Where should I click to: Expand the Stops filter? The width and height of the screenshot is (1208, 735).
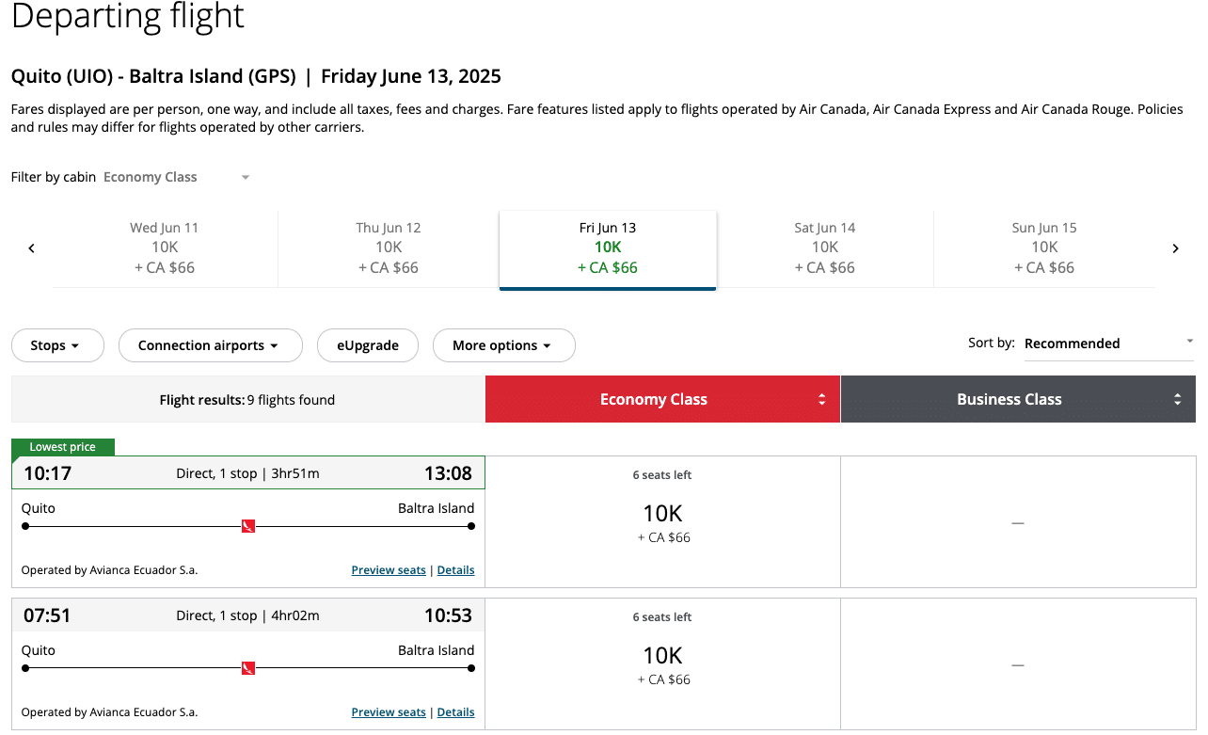[x=57, y=345]
